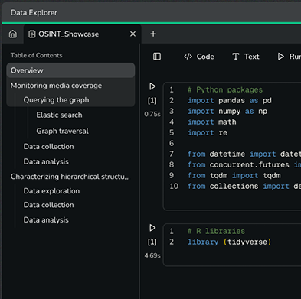
Task: Run the Python packages cell
Action: (x=152, y=86)
